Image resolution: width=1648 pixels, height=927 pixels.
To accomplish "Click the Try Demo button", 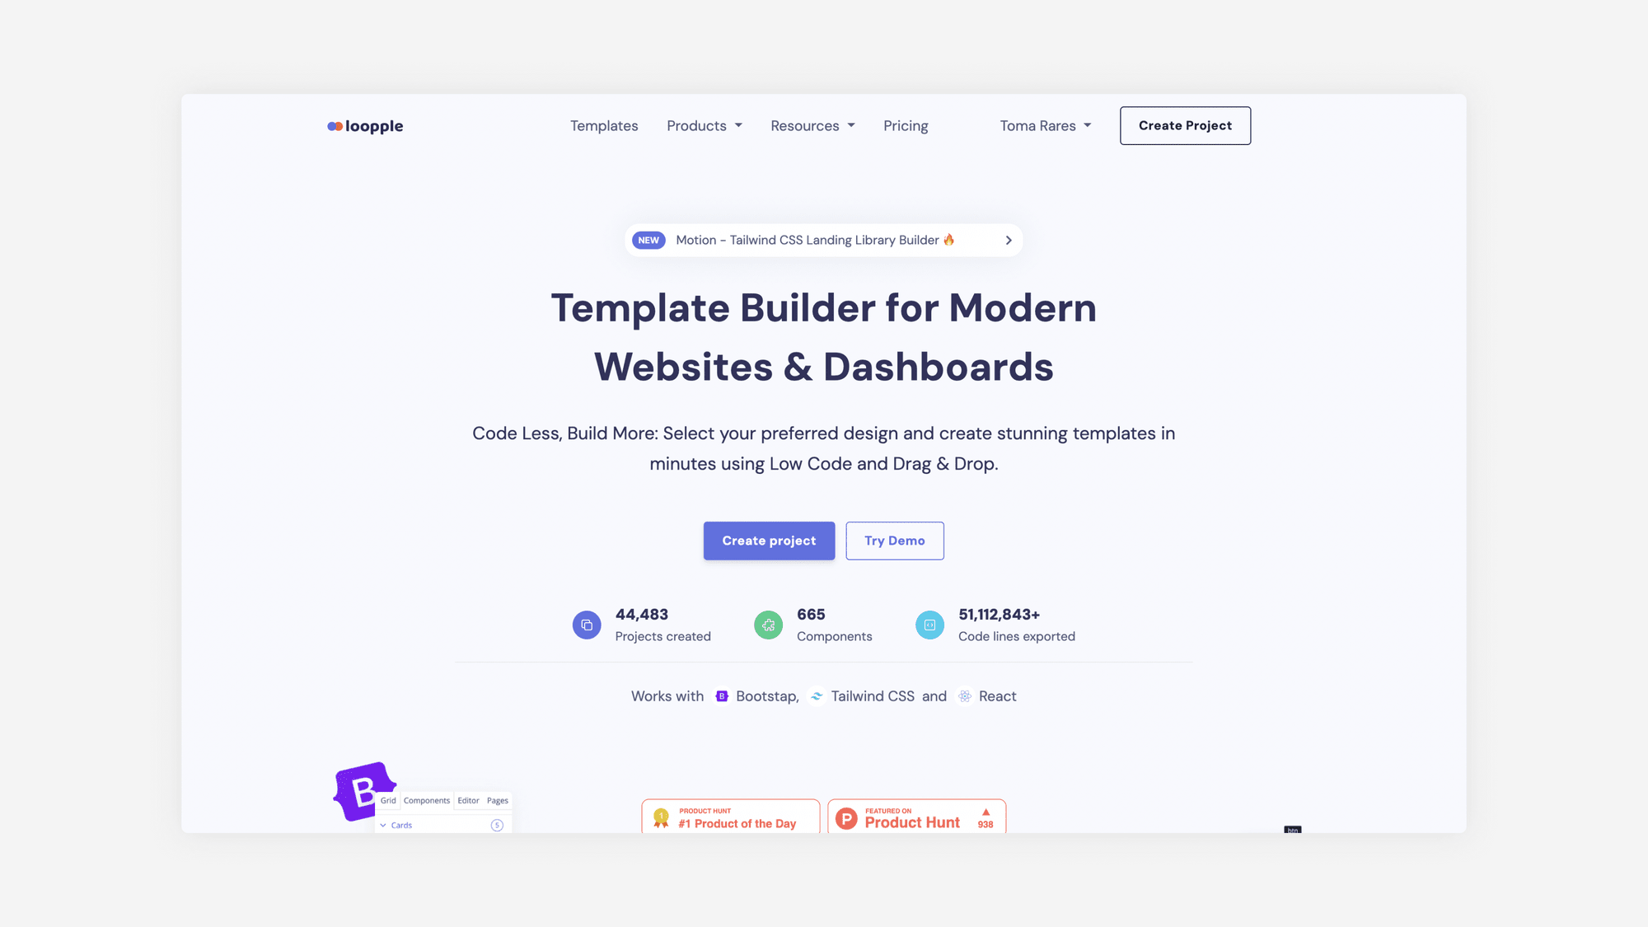I will pyautogui.click(x=894, y=540).
